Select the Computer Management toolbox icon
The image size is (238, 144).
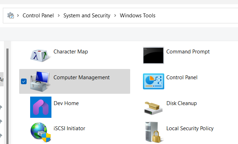pyautogui.click(x=40, y=81)
